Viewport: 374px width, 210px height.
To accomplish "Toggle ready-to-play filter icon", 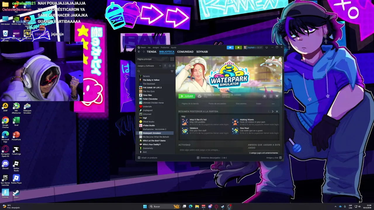I will (173, 66).
